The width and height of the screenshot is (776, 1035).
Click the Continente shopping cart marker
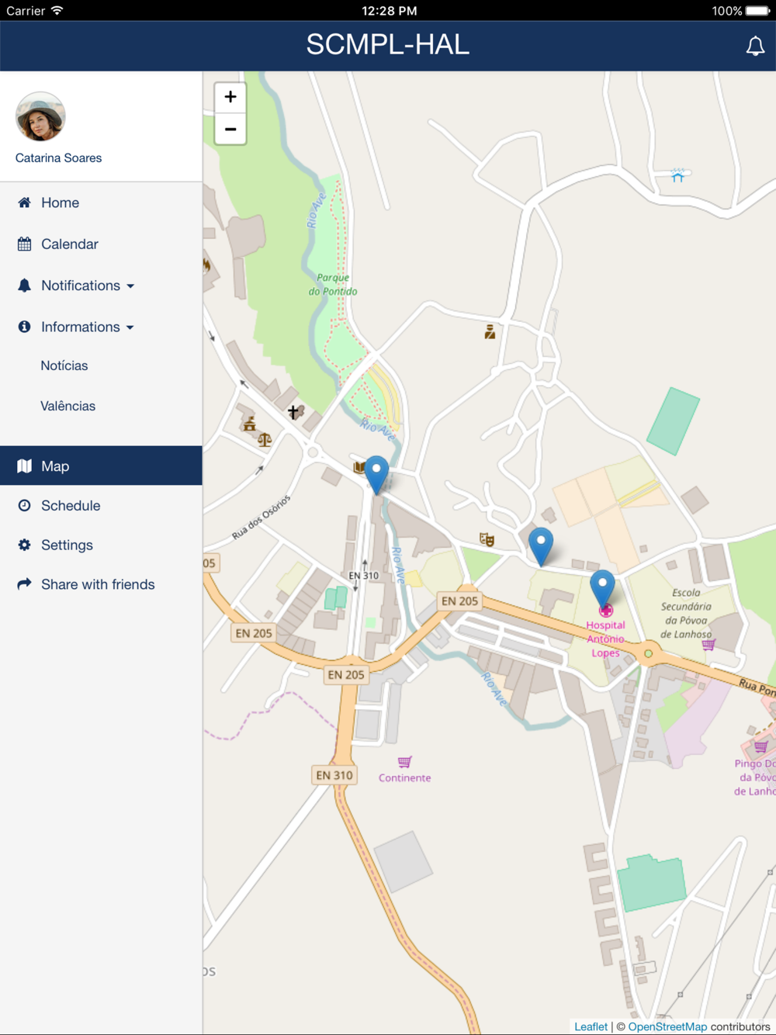tap(404, 762)
